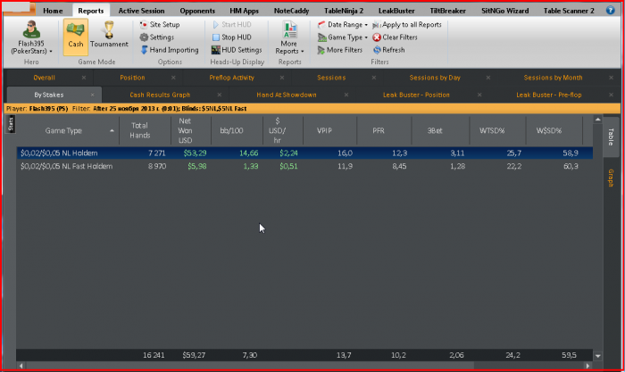Open the Sessions by Day report tab

435,78
